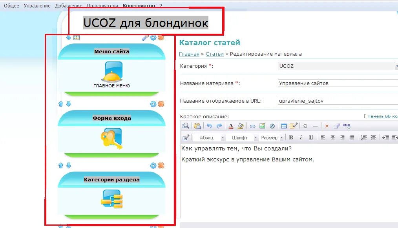Edit table properties with table-pencil icon
This screenshot has height=228, width=398.
click(x=294, y=126)
